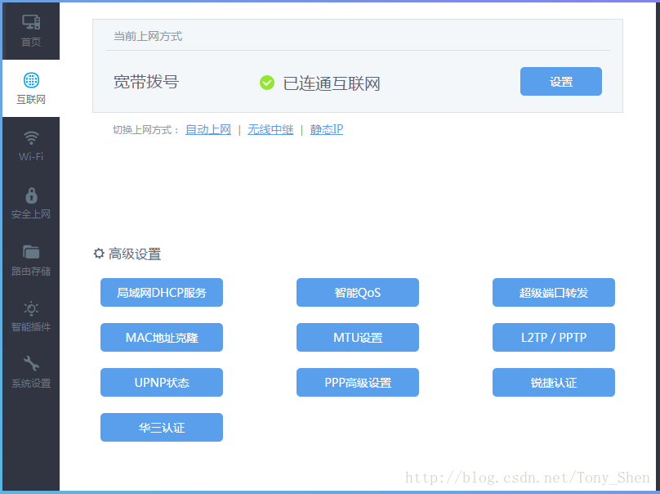Click the 已连通互联网 status text

332,83
